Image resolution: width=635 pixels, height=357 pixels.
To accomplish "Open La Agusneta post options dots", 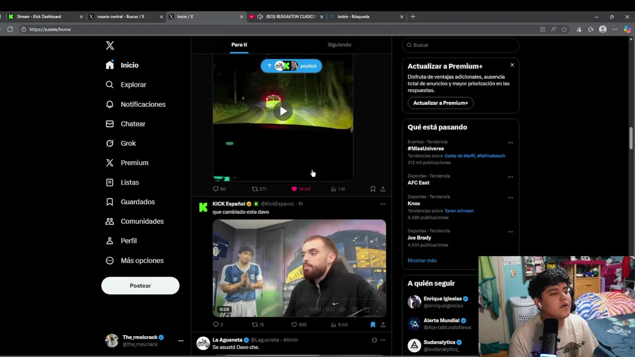I will [382, 340].
